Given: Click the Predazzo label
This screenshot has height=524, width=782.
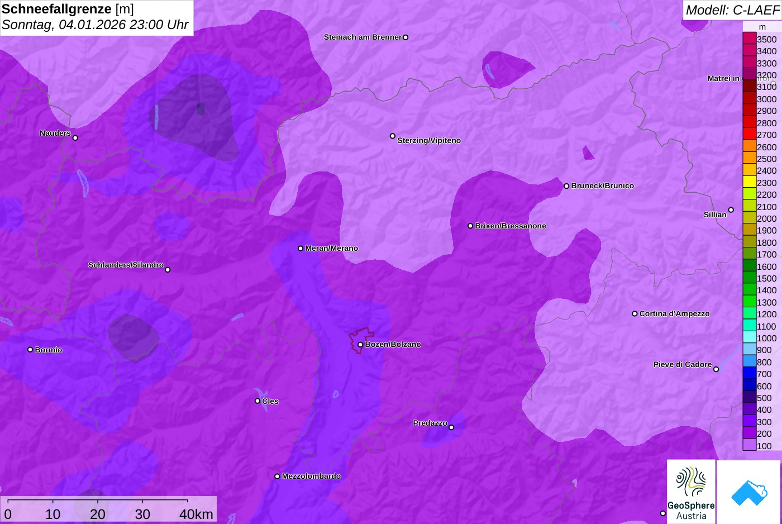Looking at the screenshot, I should (430, 423).
